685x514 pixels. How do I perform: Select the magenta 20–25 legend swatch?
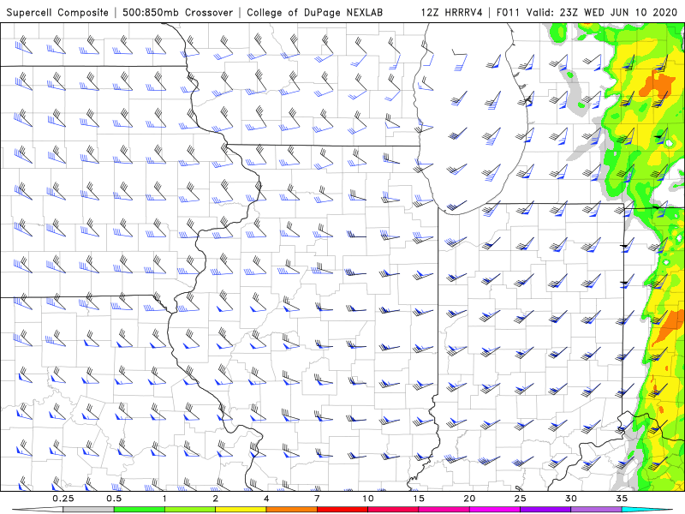click(495, 510)
